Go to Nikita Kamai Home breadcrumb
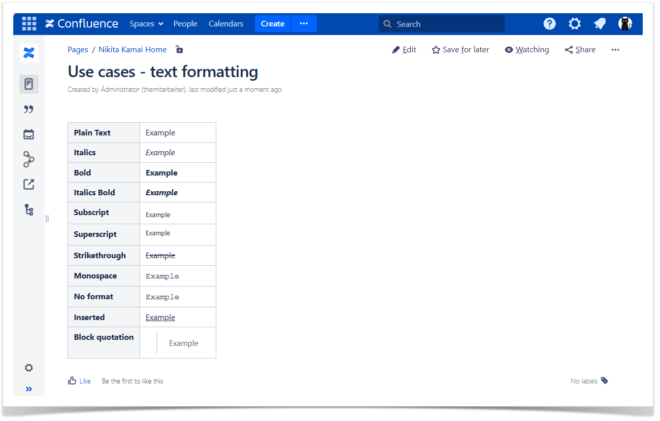This screenshot has width=660, height=421. (x=133, y=50)
